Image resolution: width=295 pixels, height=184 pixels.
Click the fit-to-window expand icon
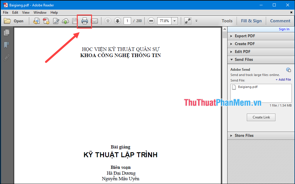point(188,21)
